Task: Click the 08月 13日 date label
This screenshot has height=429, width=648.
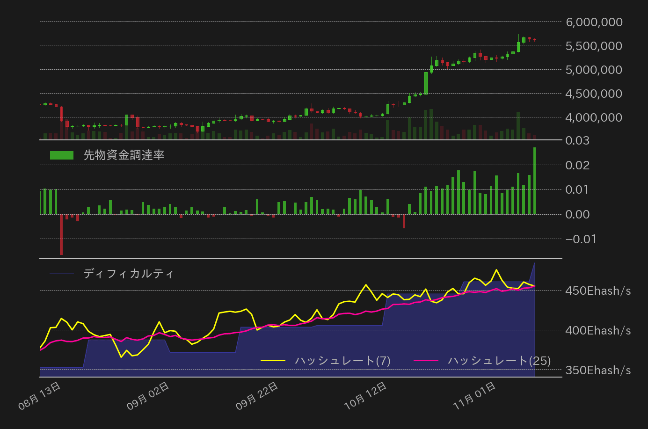Action: click(39, 396)
